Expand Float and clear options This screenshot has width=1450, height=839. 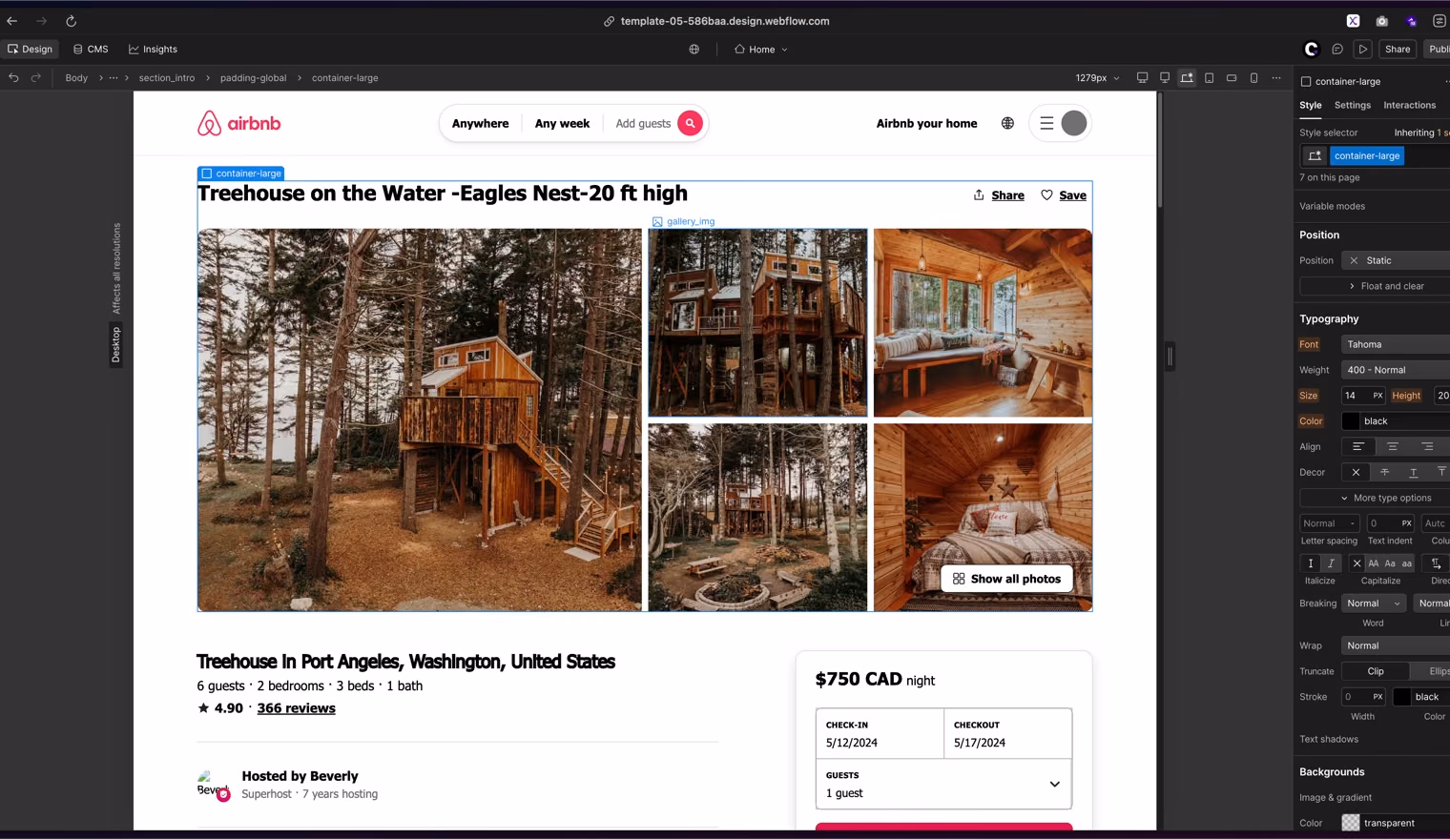click(x=1387, y=286)
